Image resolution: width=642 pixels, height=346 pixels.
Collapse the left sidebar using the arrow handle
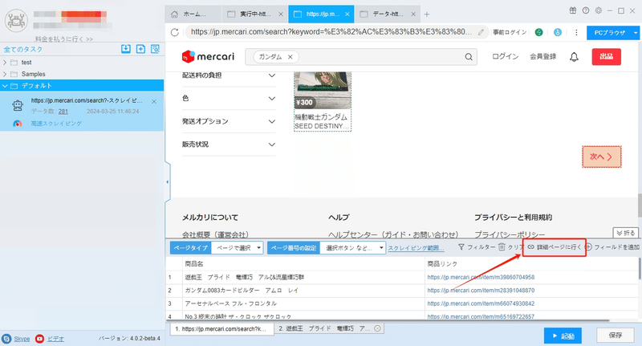tap(167, 181)
